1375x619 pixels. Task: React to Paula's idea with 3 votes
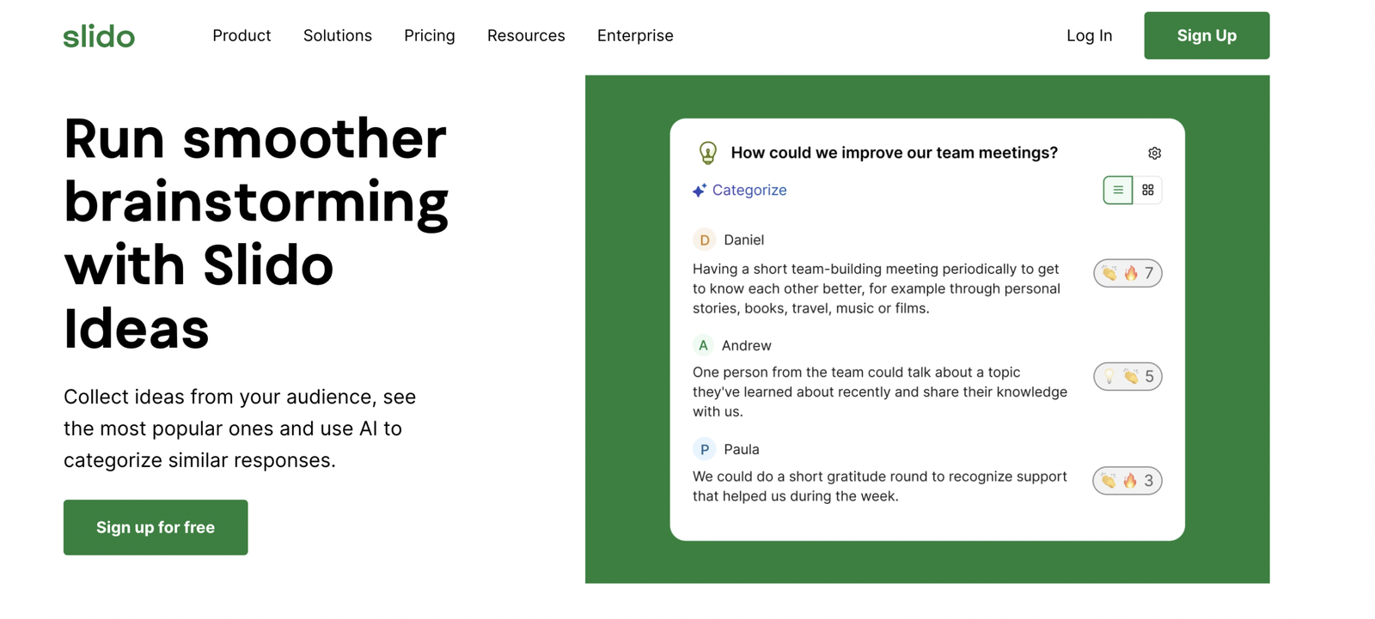(1127, 481)
